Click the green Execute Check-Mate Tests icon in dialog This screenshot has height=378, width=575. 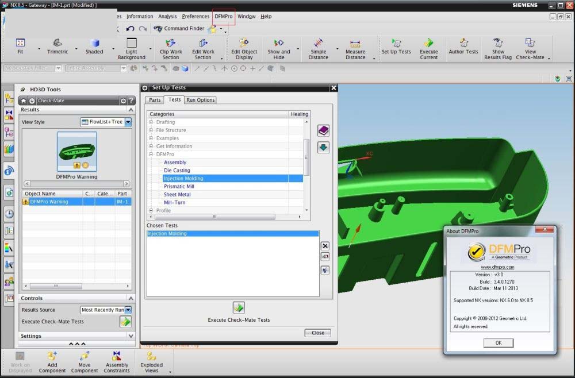[x=239, y=308]
